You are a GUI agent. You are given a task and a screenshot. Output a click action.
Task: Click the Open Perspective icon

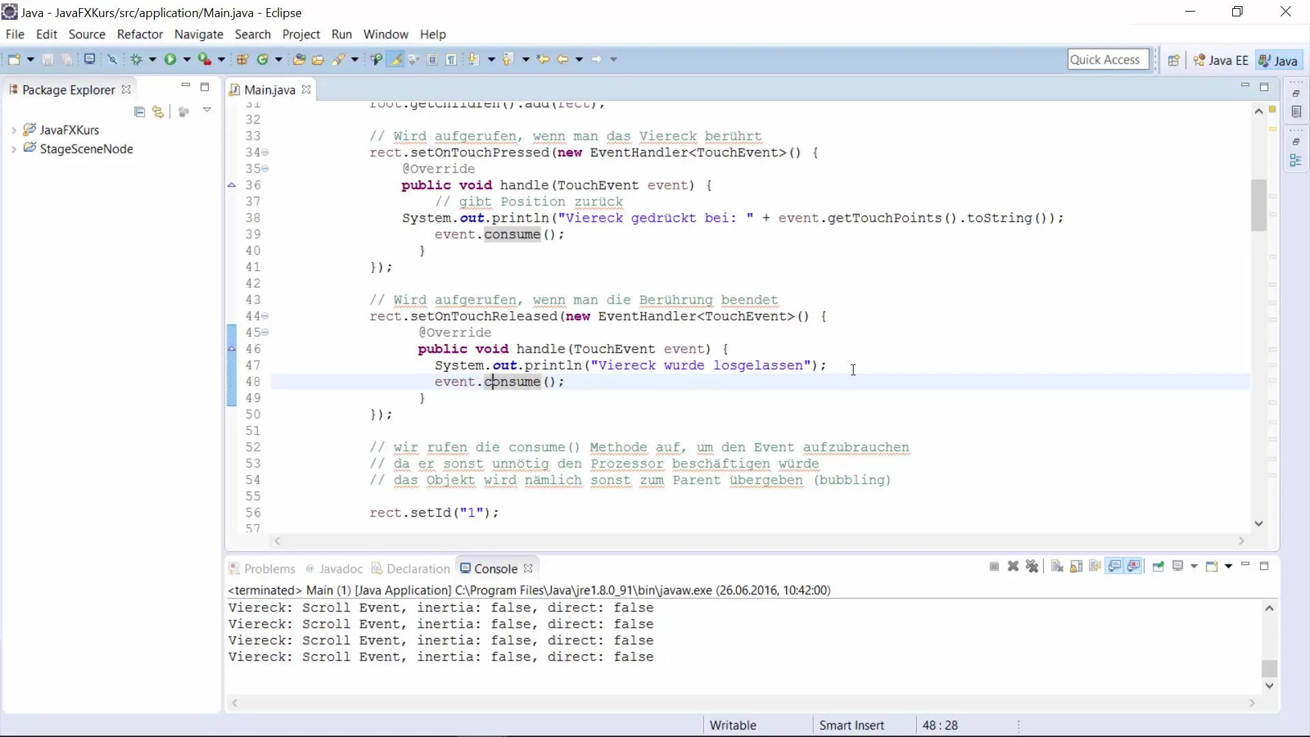1174,60
